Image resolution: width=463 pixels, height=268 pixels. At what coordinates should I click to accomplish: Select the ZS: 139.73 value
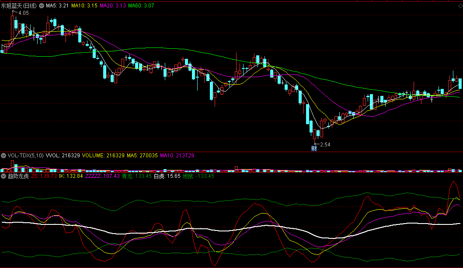pyautogui.click(x=44, y=176)
